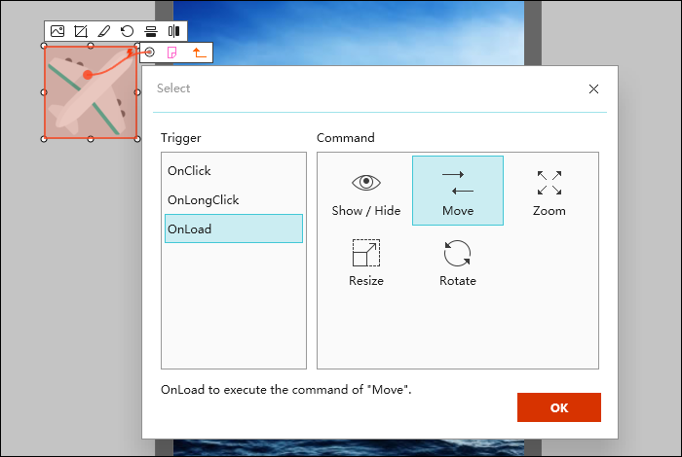
Task: Click the pencil edit icon
Action: point(104,31)
